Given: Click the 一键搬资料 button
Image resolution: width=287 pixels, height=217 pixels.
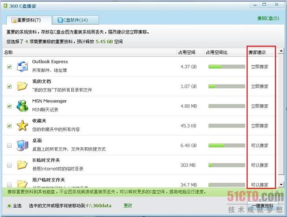Looking at the screenshot, I should pos(262,206).
